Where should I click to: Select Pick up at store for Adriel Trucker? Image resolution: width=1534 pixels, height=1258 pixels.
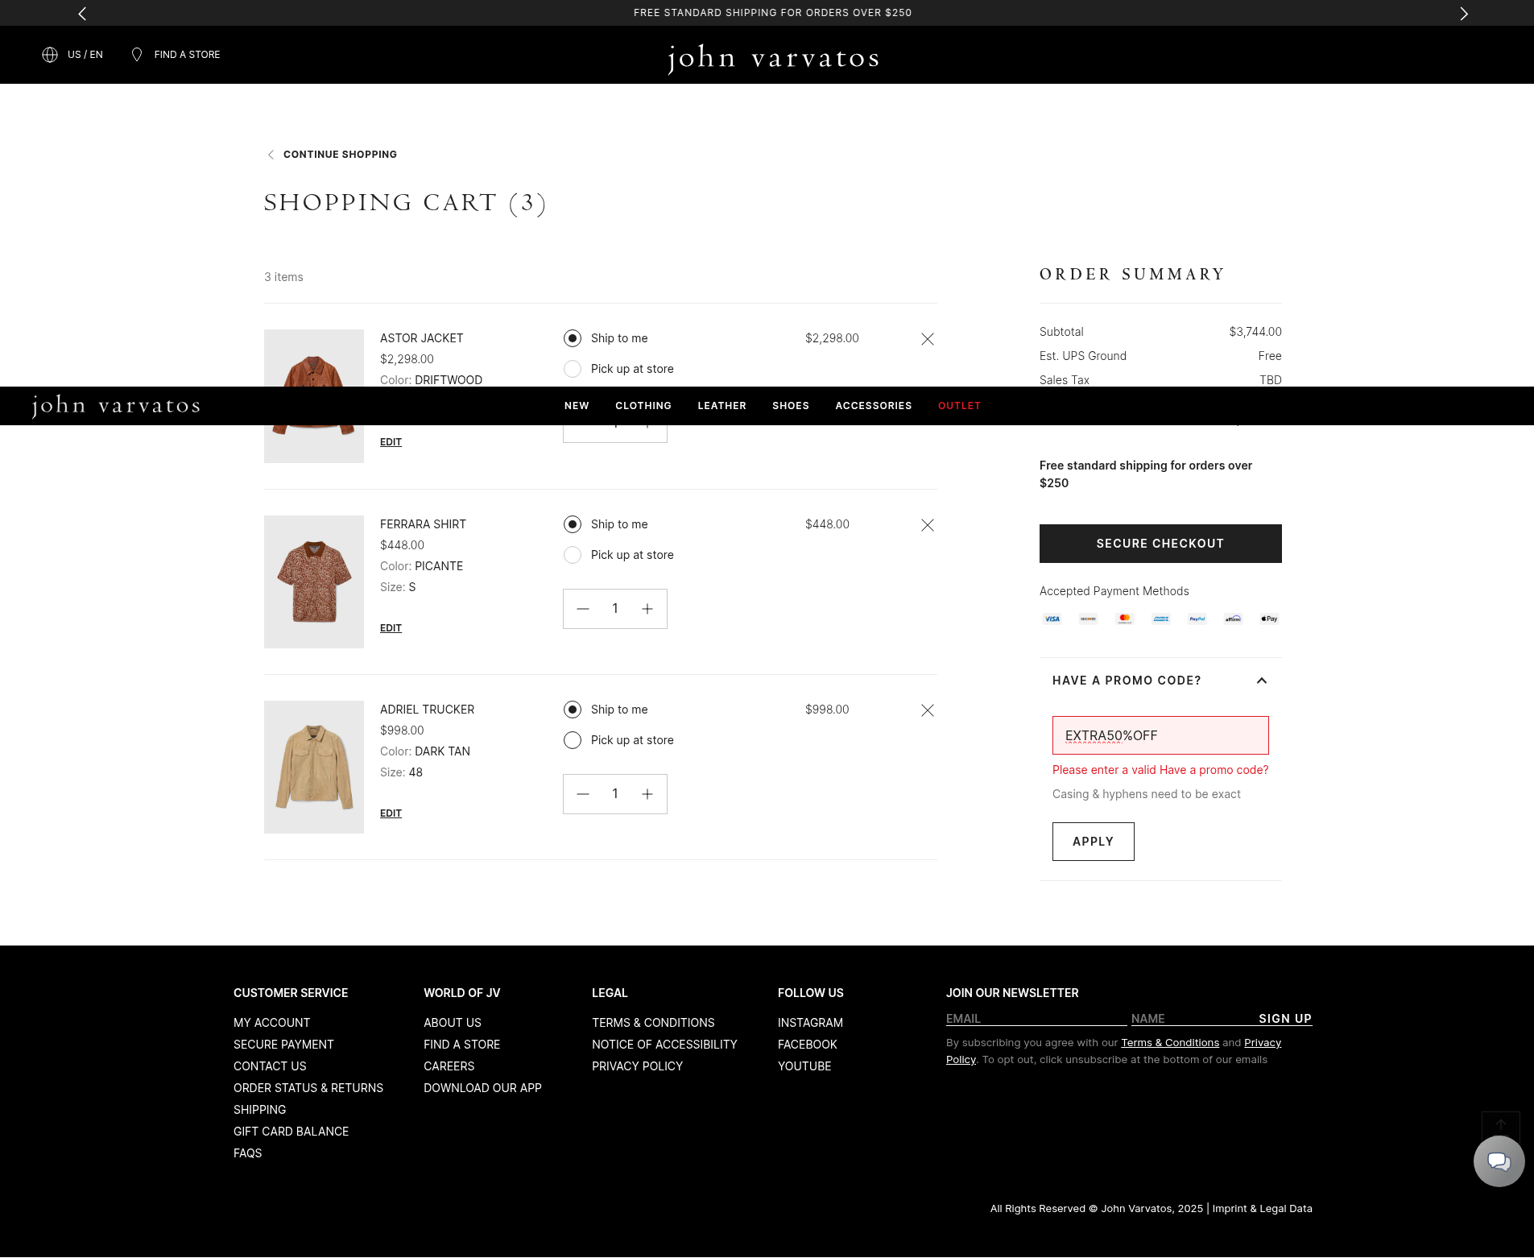(573, 740)
